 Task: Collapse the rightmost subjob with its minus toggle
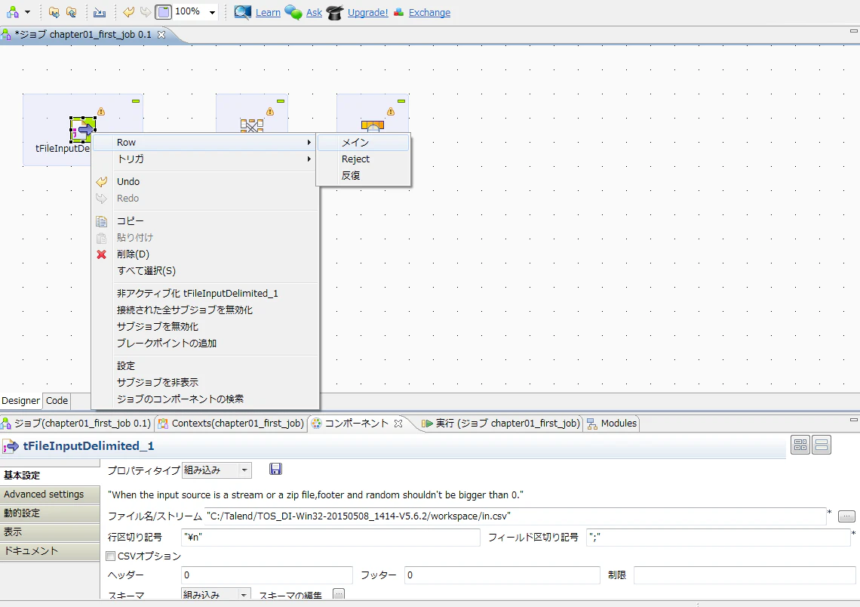401,101
